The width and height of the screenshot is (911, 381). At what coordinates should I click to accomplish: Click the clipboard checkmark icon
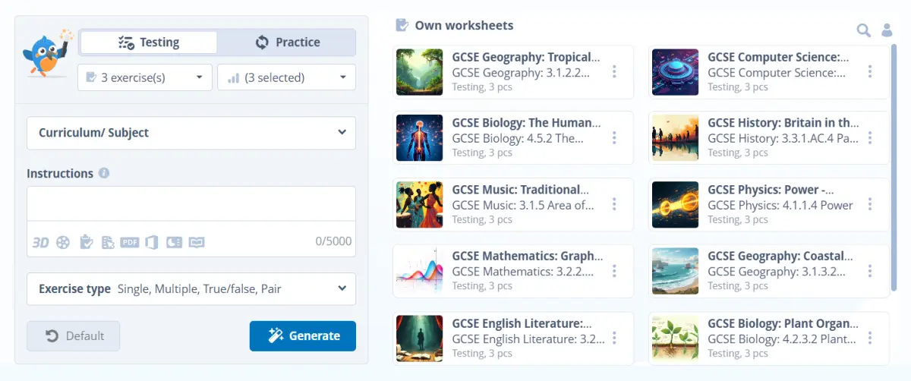pos(87,242)
